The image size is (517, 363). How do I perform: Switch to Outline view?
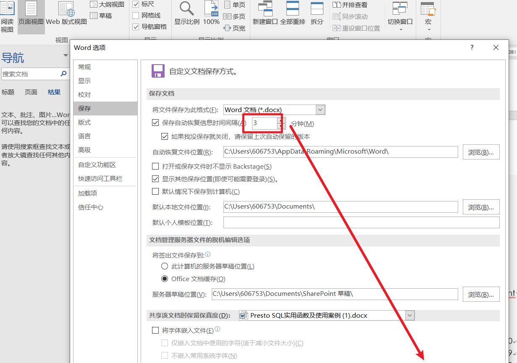click(x=107, y=4)
